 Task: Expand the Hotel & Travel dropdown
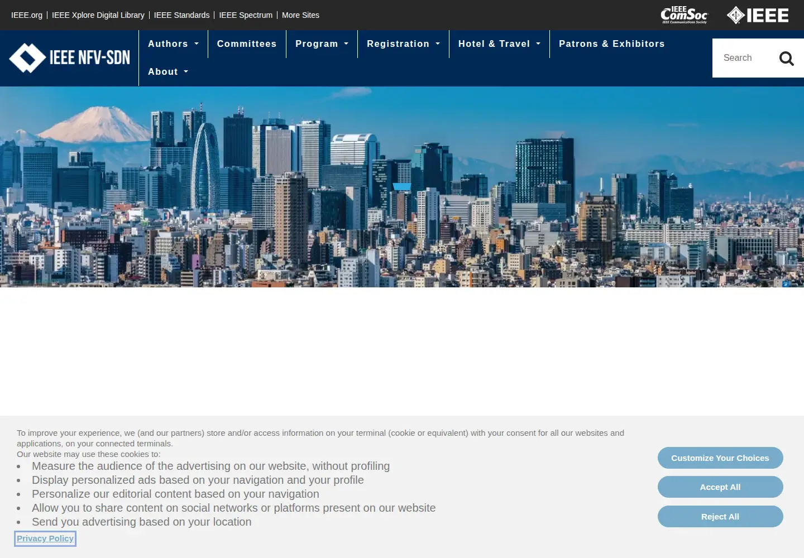coord(499,44)
